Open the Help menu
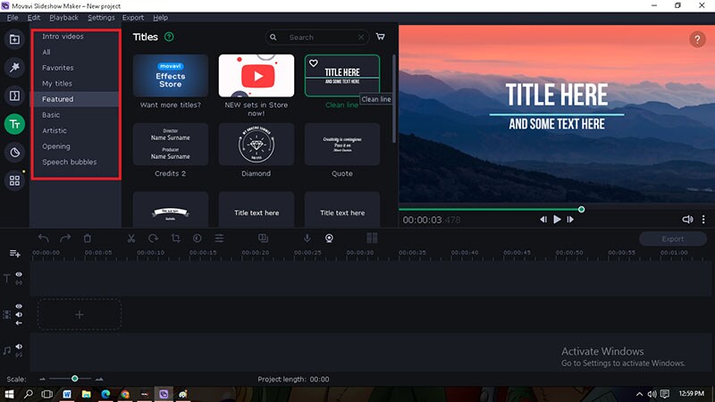The height and width of the screenshot is (402, 715). coord(161,17)
